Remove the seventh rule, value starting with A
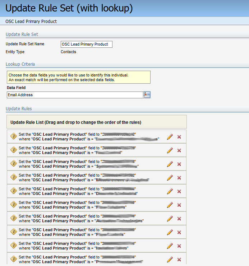The height and width of the screenshot is (266, 249). 179,219
